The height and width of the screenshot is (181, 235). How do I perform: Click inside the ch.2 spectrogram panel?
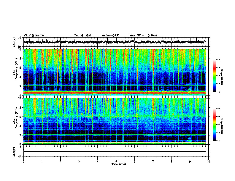[x=114, y=121]
